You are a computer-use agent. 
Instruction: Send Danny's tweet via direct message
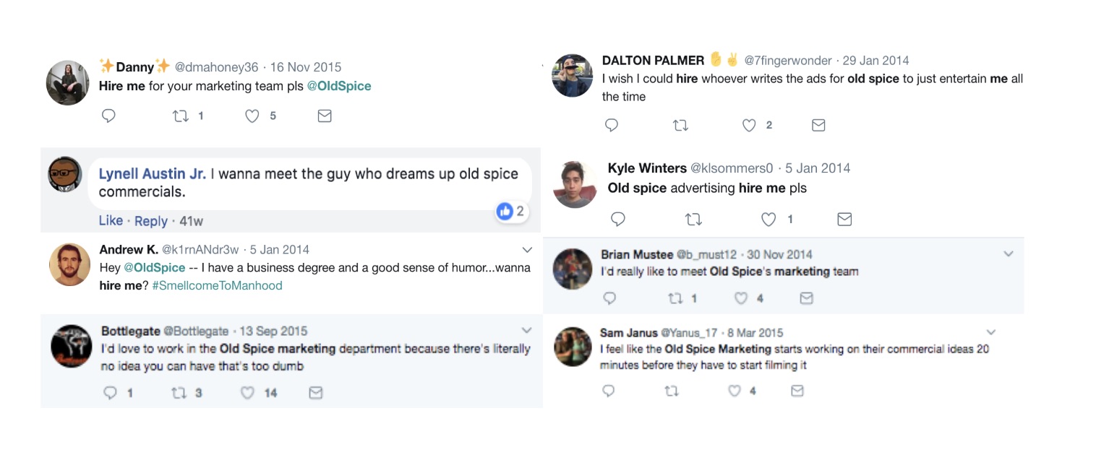click(x=325, y=116)
